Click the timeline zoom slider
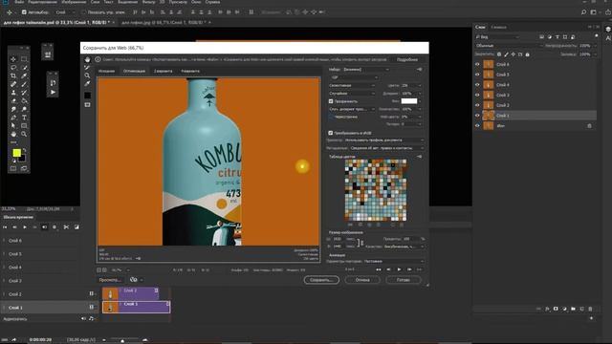 (122, 340)
